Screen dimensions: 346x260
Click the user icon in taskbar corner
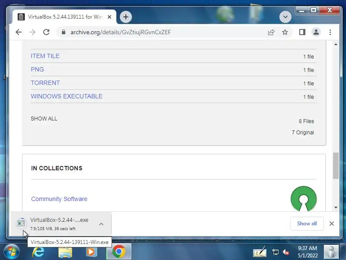coord(331,252)
